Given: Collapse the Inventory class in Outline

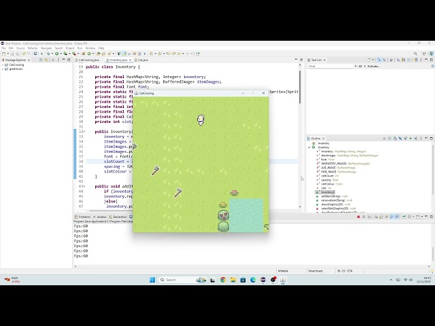Looking at the screenshot, I should click(x=309, y=147).
